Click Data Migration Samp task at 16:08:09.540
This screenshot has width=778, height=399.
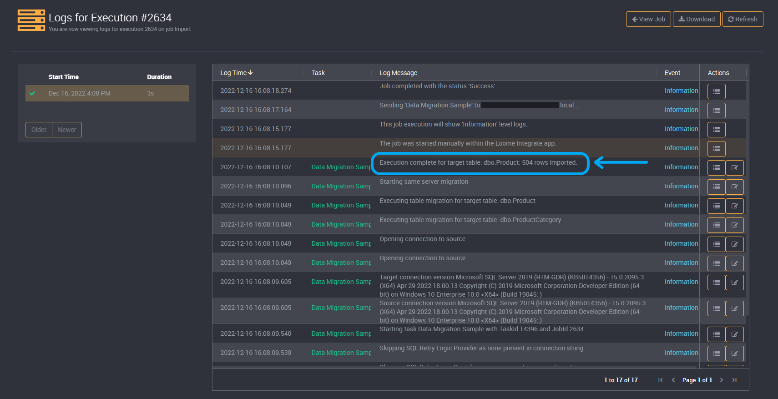[x=341, y=333]
